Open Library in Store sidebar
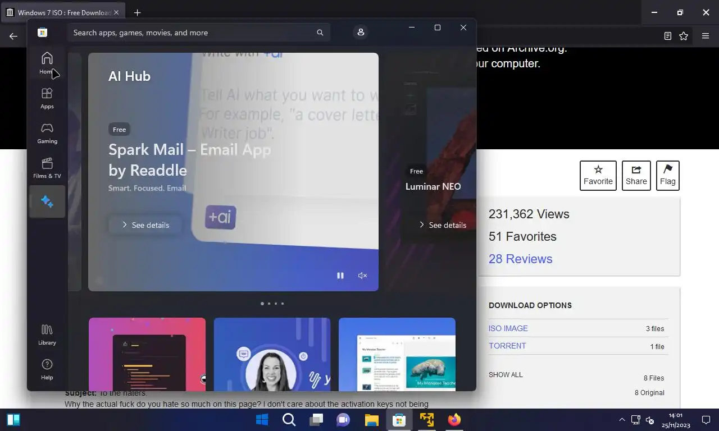719x431 pixels. [x=47, y=334]
